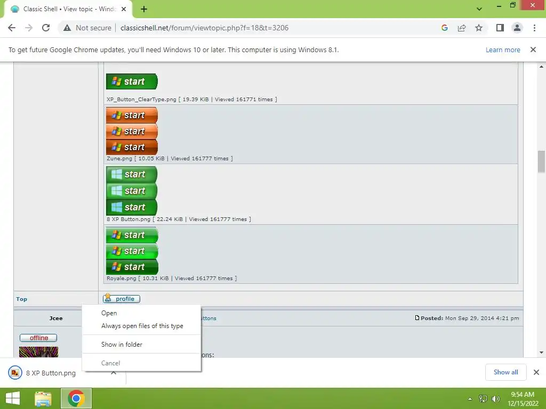Click the 8 XP Button.png download file icon

[x=15, y=373]
